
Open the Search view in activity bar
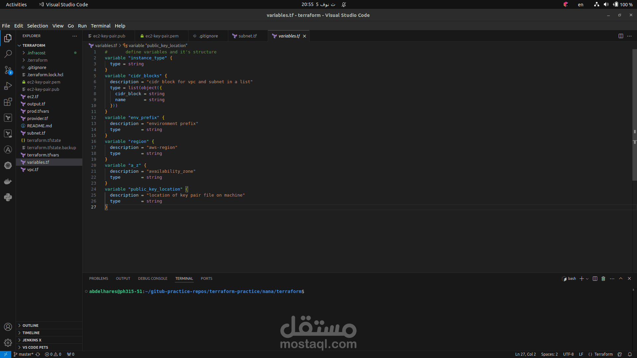(8, 54)
